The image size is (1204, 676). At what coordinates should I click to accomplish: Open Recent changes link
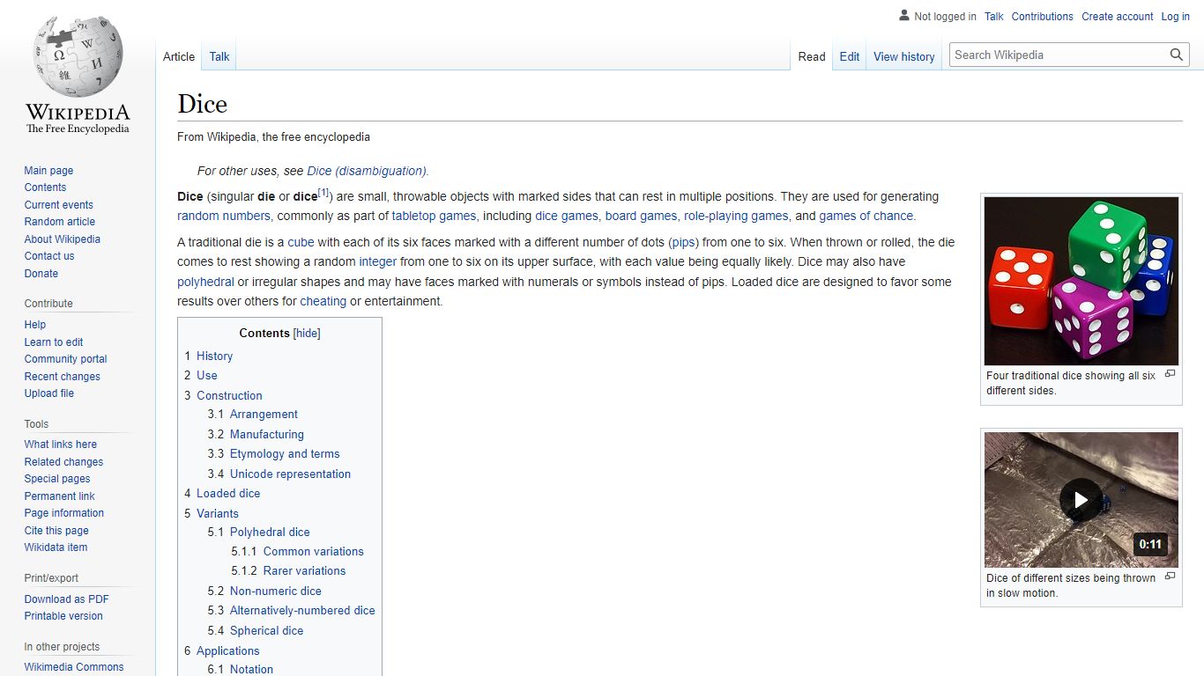click(x=63, y=377)
